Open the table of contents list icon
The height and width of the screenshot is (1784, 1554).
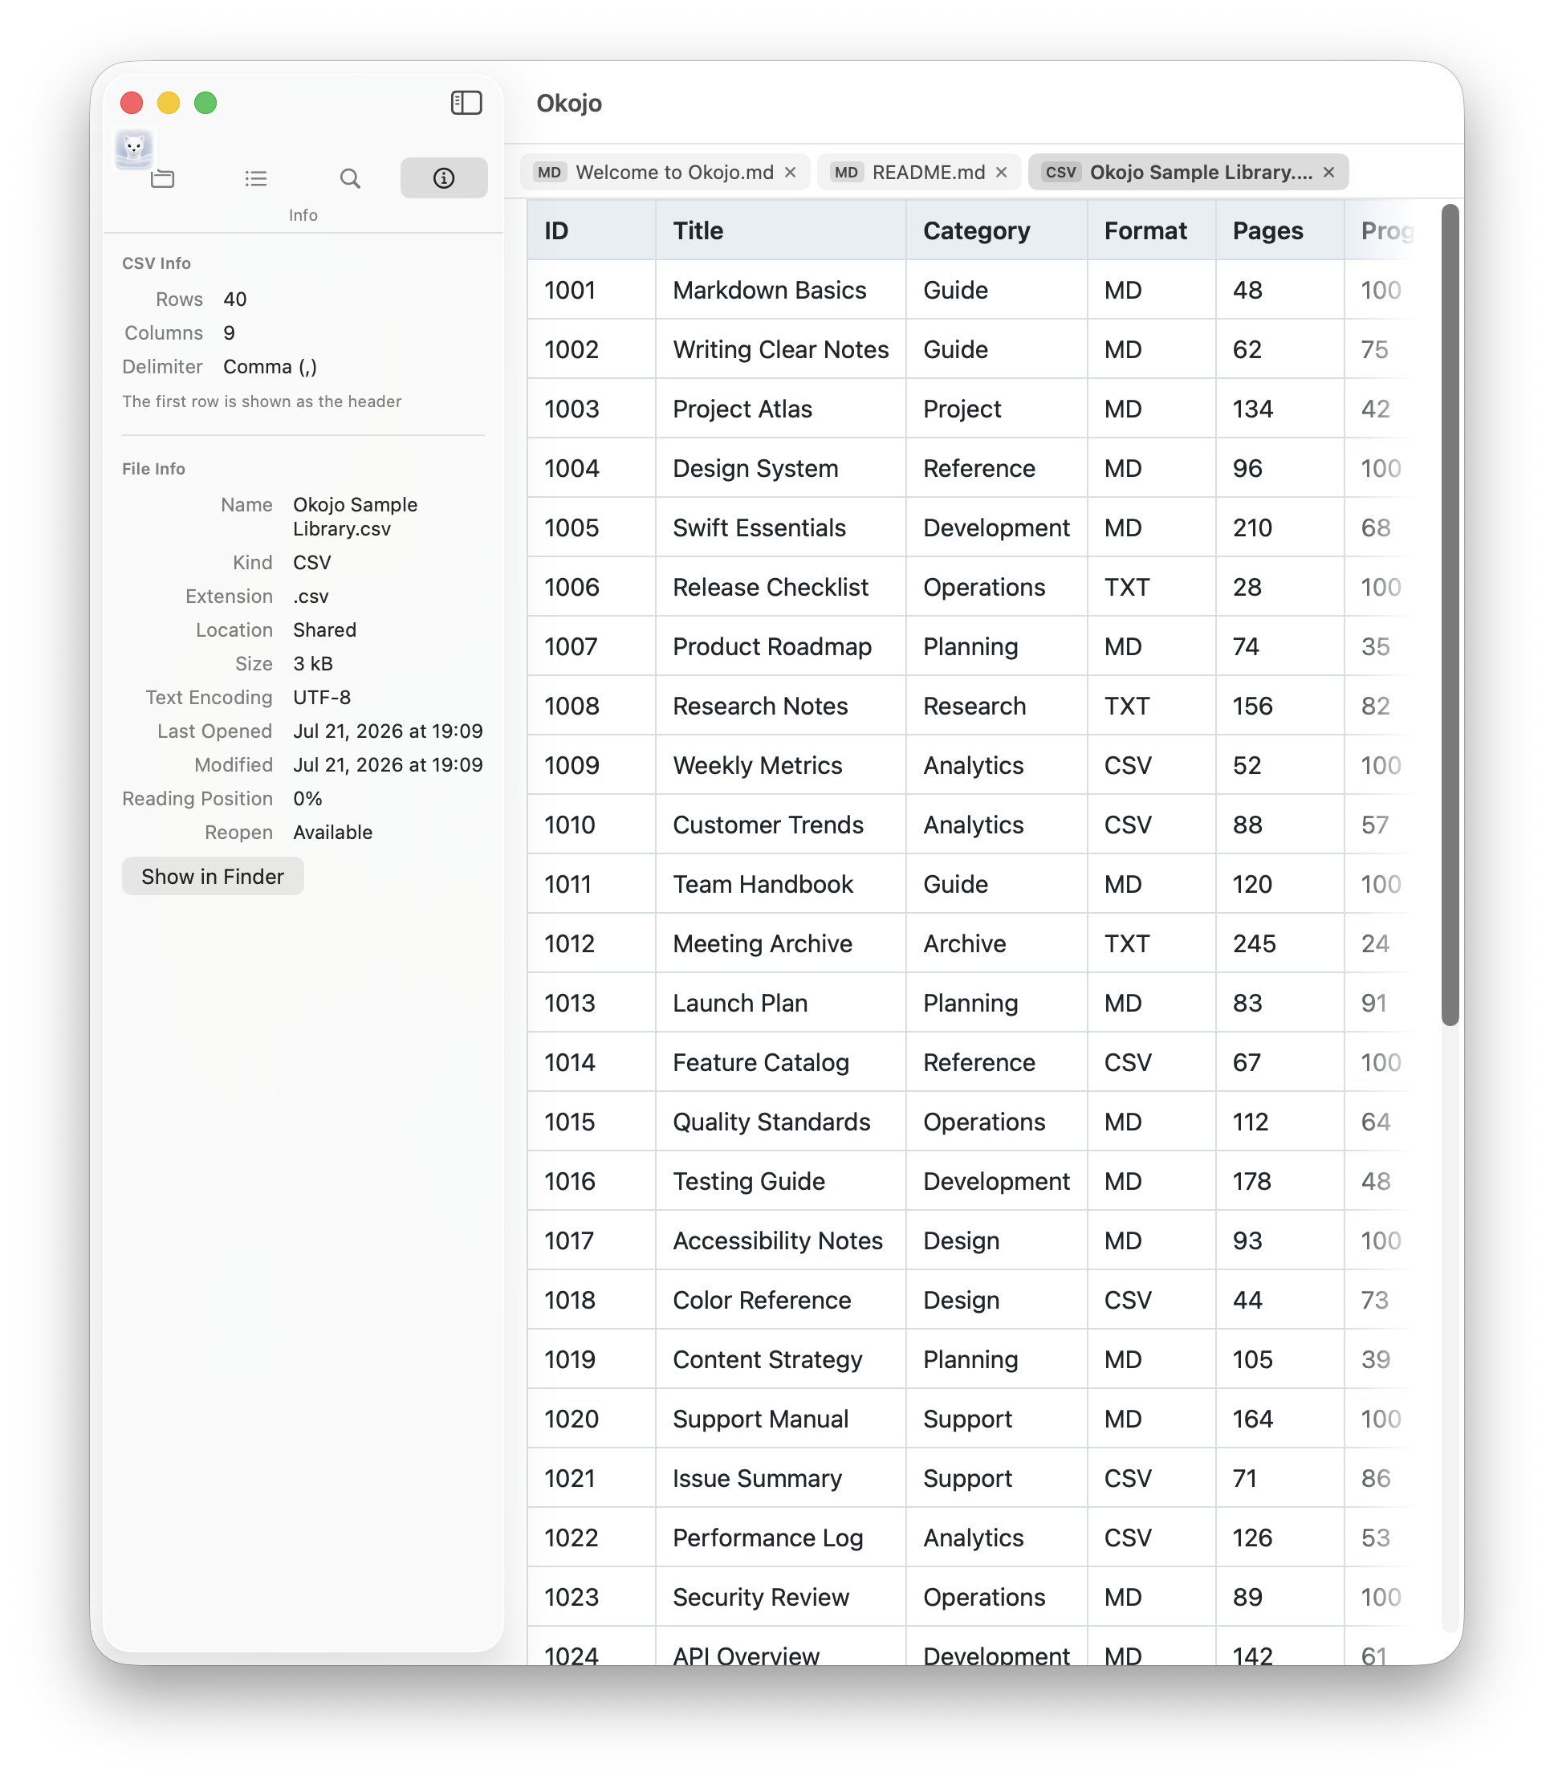pyautogui.click(x=256, y=179)
